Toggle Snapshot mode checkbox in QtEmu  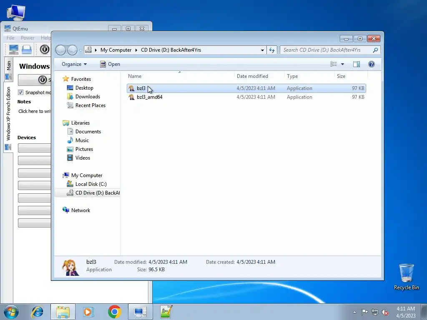(21, 92)
